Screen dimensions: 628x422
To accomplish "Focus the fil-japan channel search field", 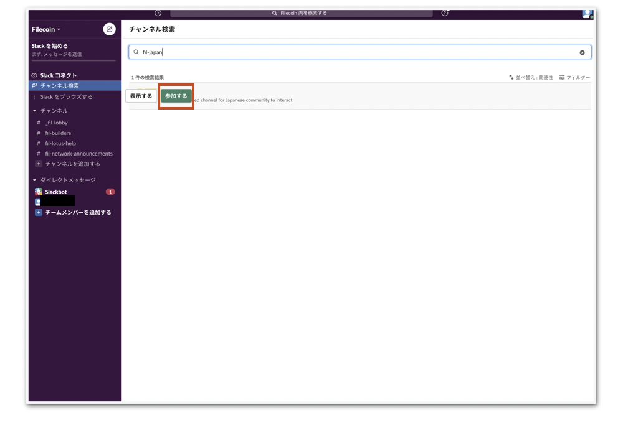I will click(x=359, y=52).
